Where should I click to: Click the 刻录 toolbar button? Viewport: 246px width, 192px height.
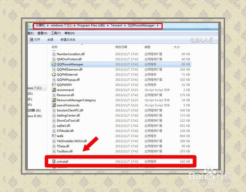(x=50, y=40)
